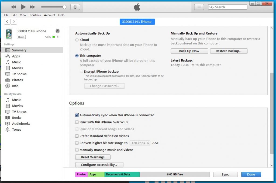This screenshot has width=276, height=183.
Task: Open the Audiobooks icon on device
Action: coord(8,124)
